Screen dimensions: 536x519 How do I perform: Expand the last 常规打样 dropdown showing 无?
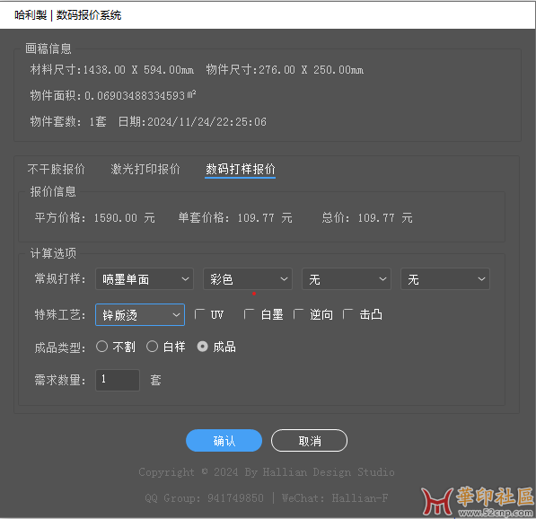point(445,279)
